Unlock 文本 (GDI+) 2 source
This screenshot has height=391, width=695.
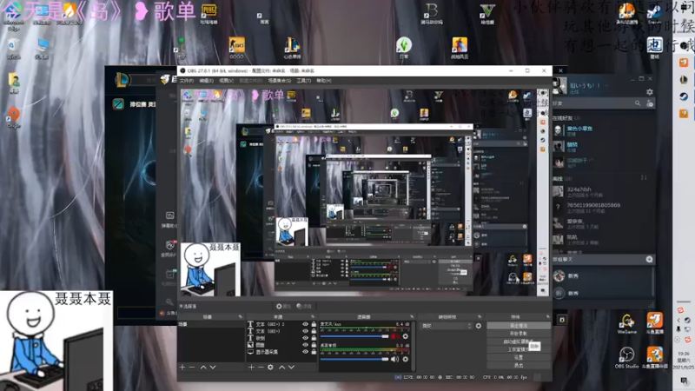click(314, 324)
